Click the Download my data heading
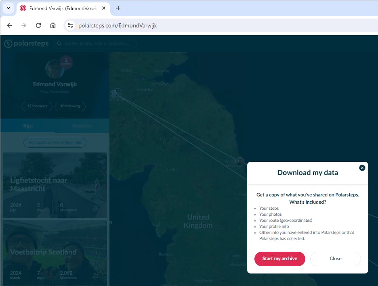Image resolution: width=378 pixels, height=286 pixels. click(308, 173)
